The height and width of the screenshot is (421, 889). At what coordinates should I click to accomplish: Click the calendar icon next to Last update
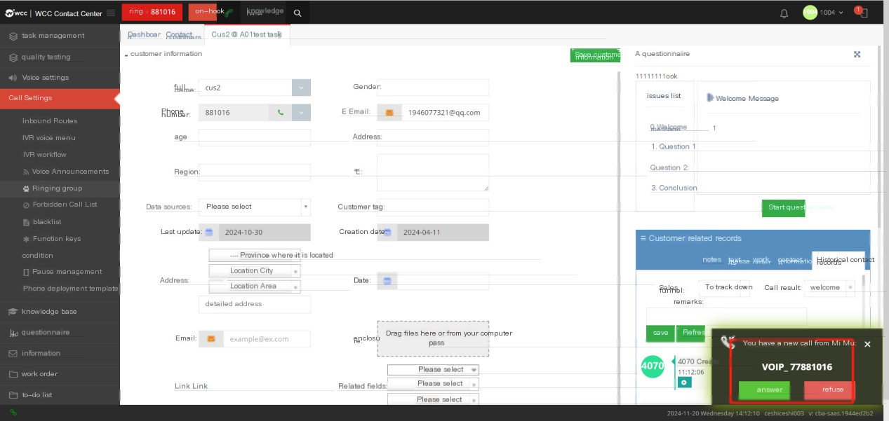pos(209,232)
